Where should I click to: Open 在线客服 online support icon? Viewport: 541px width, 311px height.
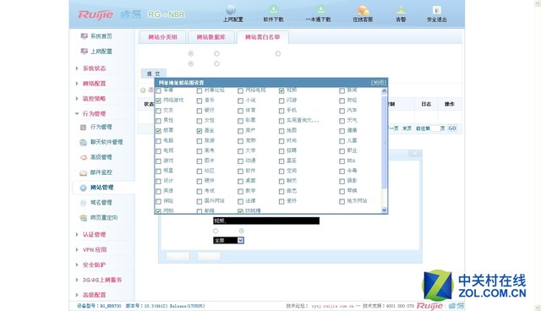[x=363, y=14]
